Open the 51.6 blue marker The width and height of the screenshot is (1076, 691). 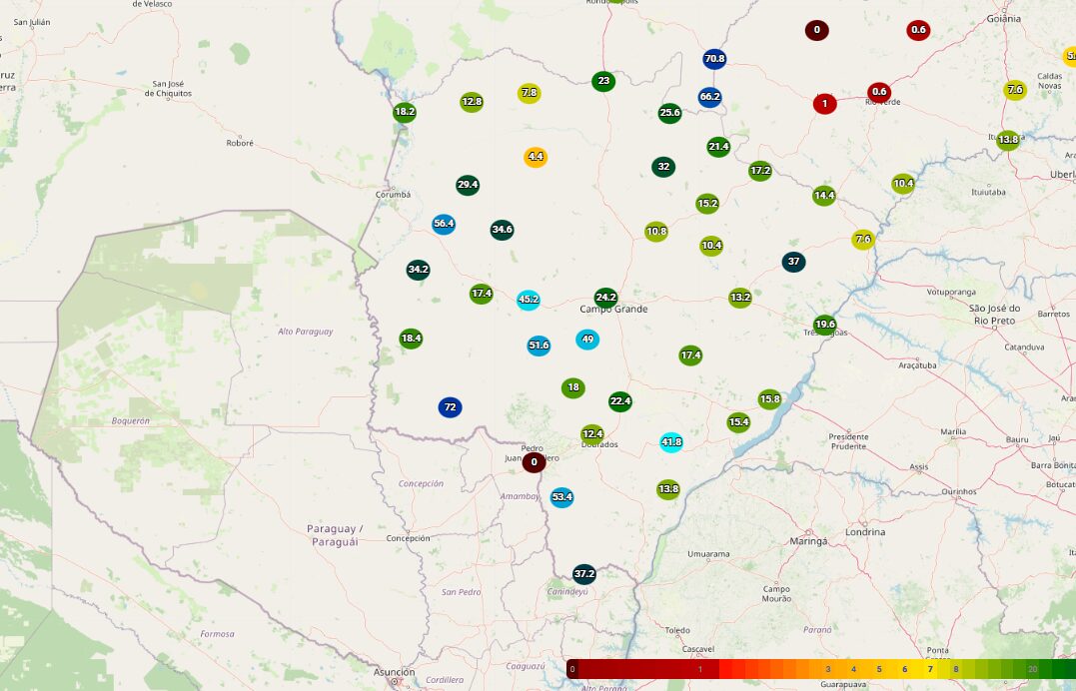pyautogui.click(x=538, y=345)
